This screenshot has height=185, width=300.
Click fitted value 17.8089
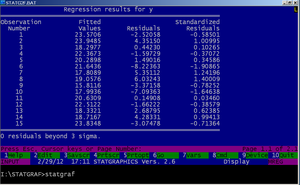click(88, 73)
